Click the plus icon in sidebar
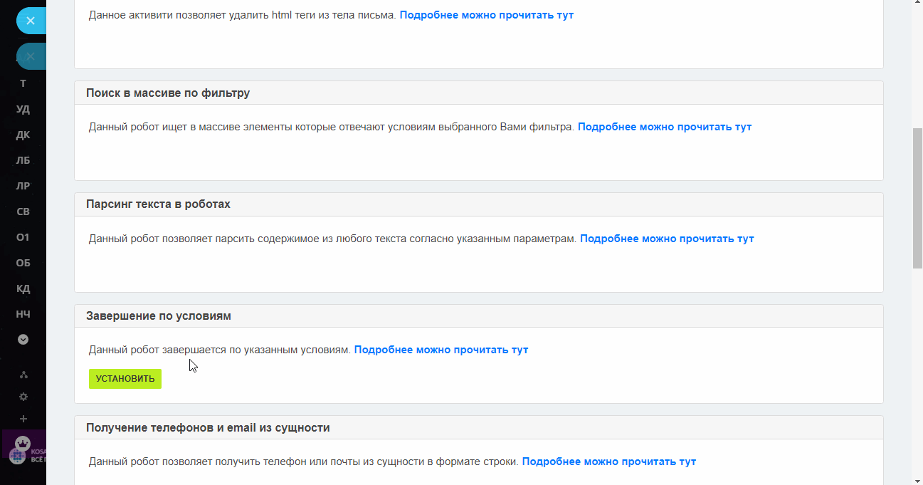Viewport: 923px width, 485px height. point(23,419)
